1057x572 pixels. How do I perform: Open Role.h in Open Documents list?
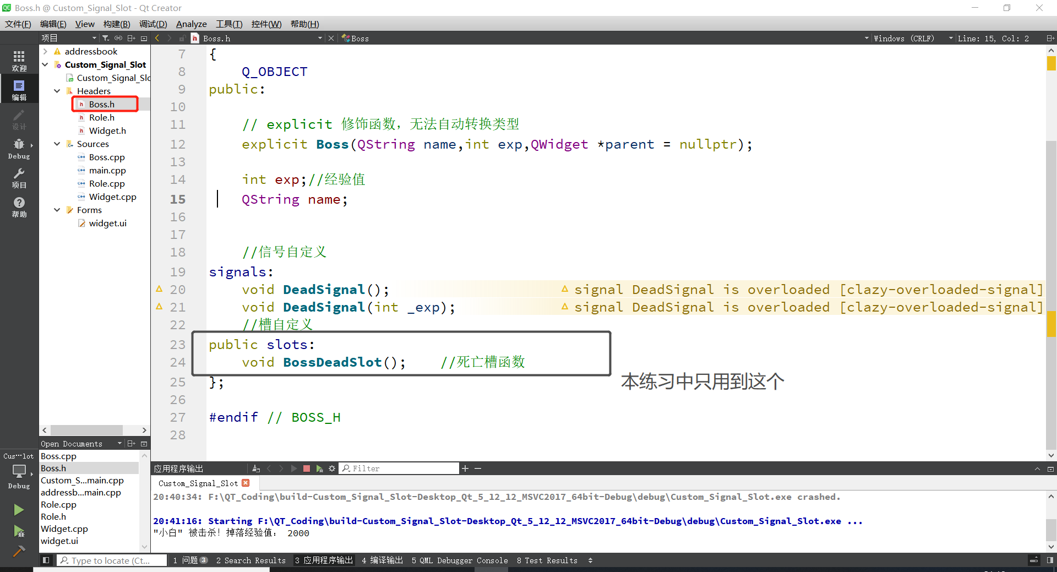pyautogui.click(x=53, y=516)
